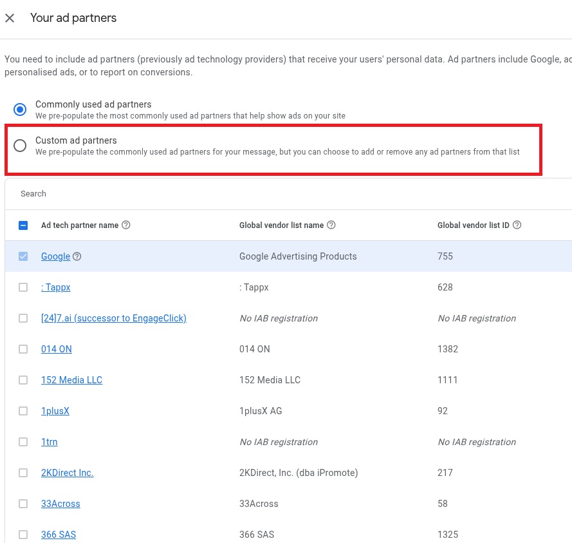572x543 pixels.
Task: Open help for Global vendor list ID column
Action: tap(517, 225)
